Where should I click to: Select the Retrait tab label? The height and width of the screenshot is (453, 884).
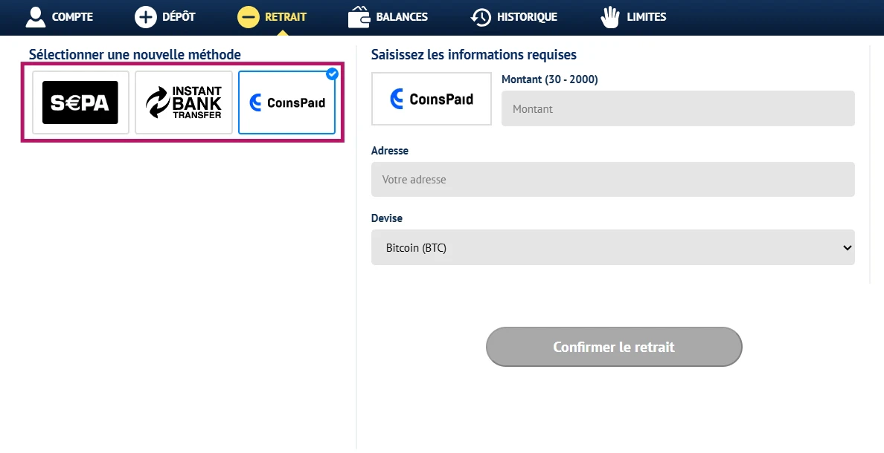coord(286,17)
